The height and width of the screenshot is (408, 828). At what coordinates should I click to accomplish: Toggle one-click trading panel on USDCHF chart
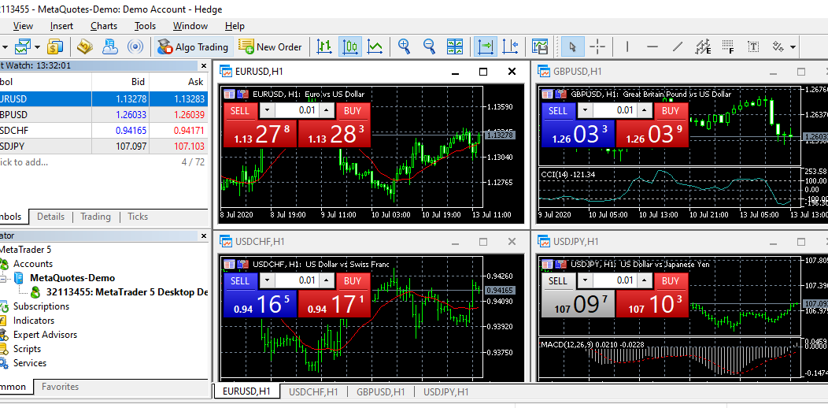[229, 264]
